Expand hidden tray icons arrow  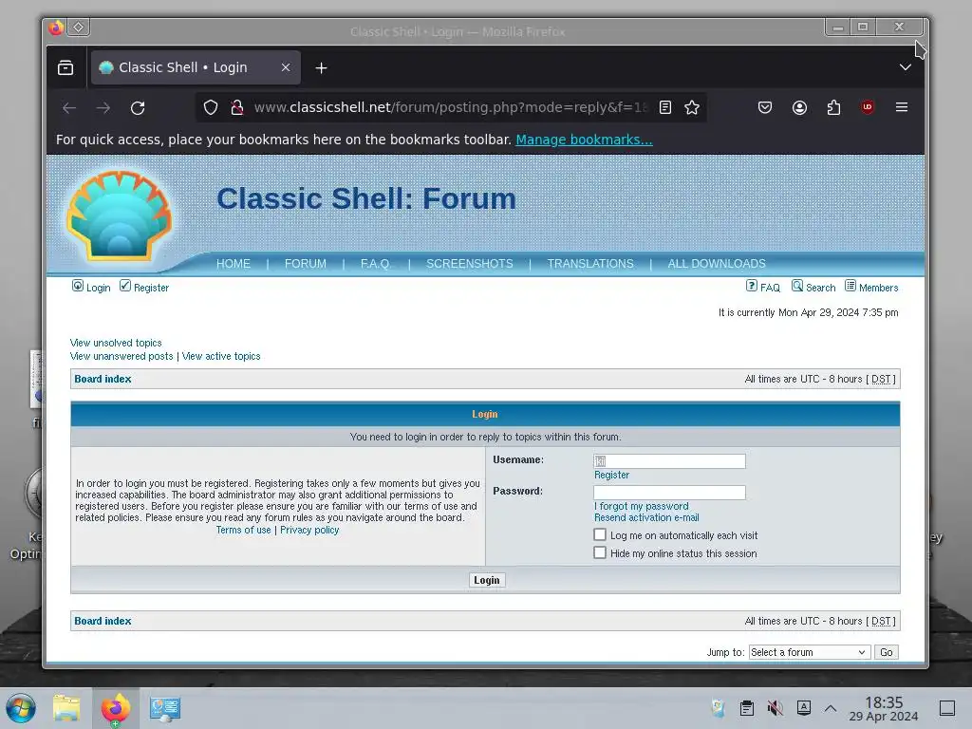point(831,708)
